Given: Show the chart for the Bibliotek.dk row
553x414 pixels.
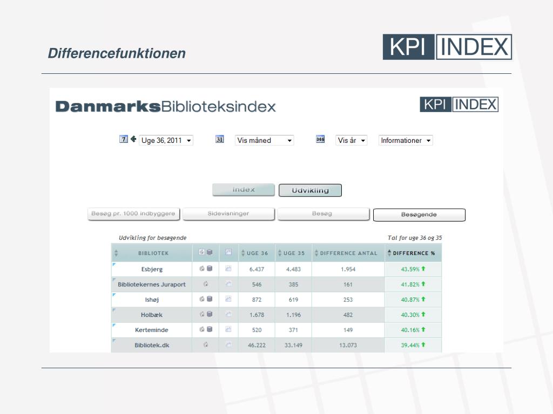Looking at the screenshot, I should pos(228,345).
